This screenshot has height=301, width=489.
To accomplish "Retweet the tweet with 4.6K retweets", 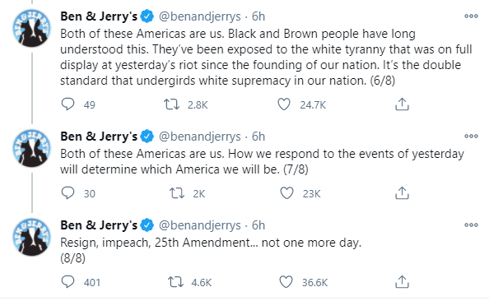I will 175,282.
